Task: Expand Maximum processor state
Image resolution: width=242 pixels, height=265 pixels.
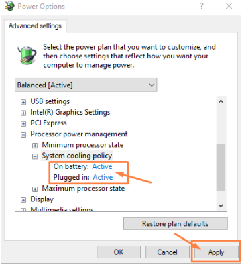Action: tap(35, 189)
